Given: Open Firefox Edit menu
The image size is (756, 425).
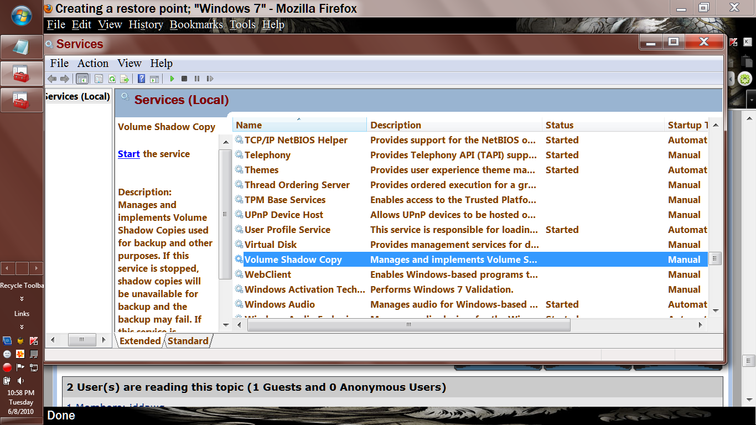Looking at the screenshot, I should pos(81,24).
